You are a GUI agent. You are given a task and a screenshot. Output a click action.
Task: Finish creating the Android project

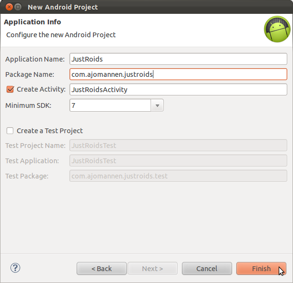click(261, 269)
